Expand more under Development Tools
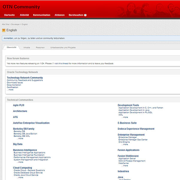 tap(125, 117)
